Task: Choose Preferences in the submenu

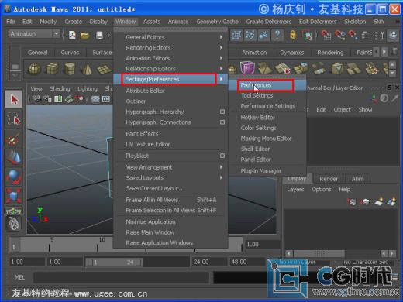Action: click(x=267, y=85)
